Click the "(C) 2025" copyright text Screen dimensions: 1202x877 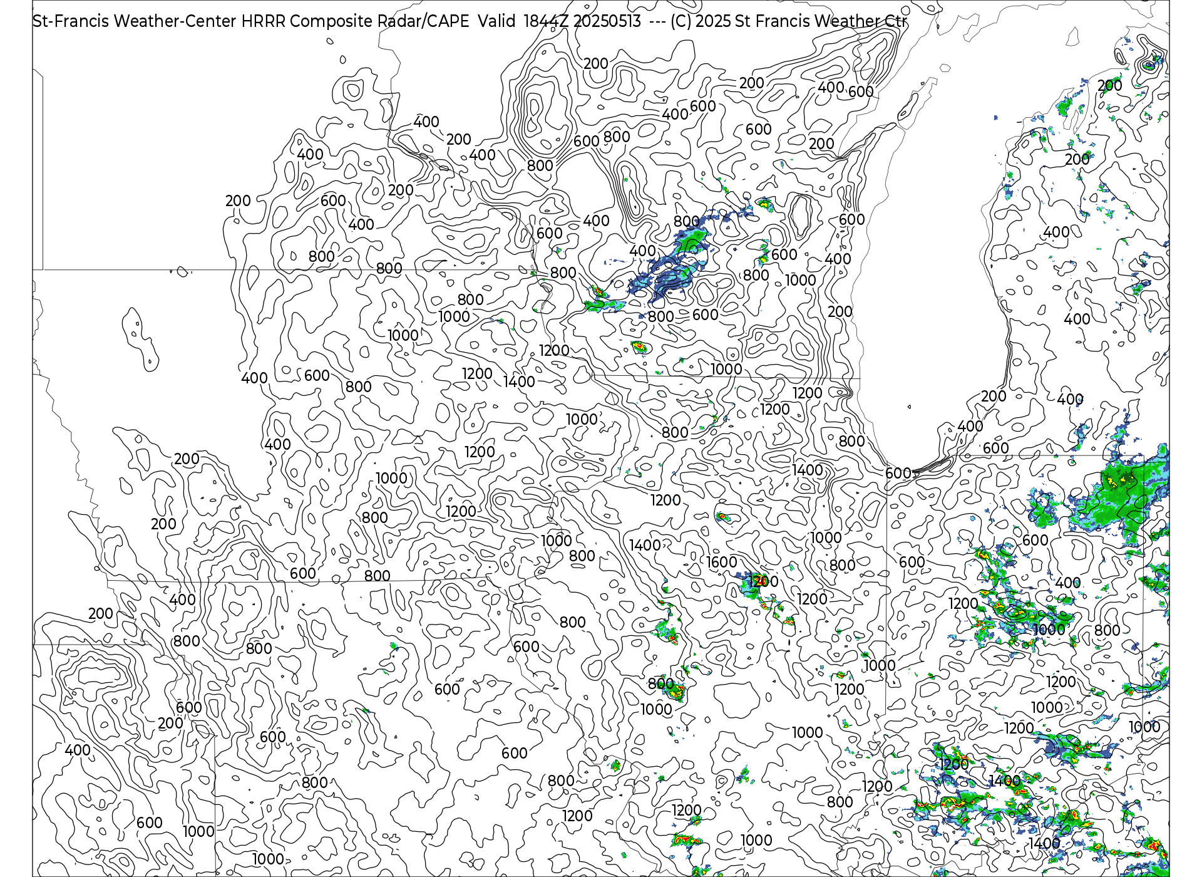pos(700,21)
